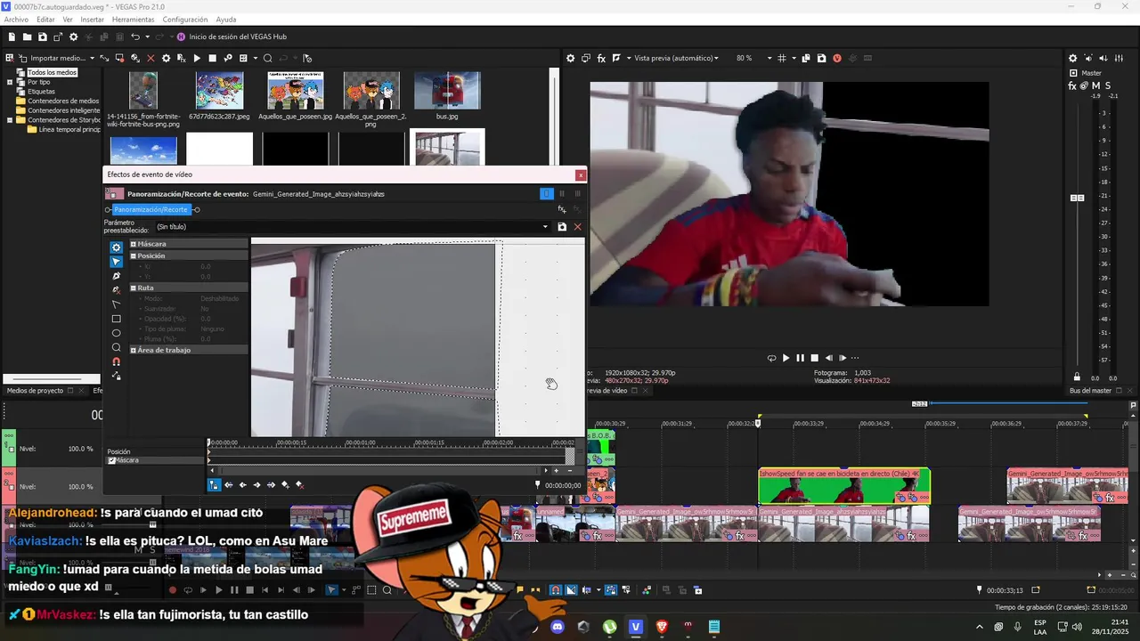Delete the keyframe in pan/crop
The width and height of the screenshot is (1140, 641).
pos(300,485)
